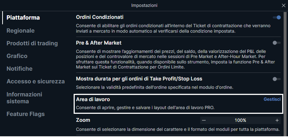Enable the Pre & After Market switch
The height and width of the screenshot is (137, 288).
click(x=277, y=43)
